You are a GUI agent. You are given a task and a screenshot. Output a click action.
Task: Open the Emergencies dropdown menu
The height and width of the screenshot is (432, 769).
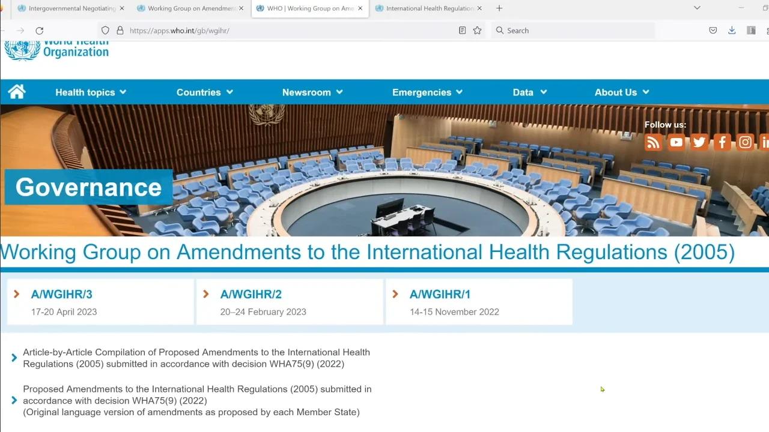427,92
